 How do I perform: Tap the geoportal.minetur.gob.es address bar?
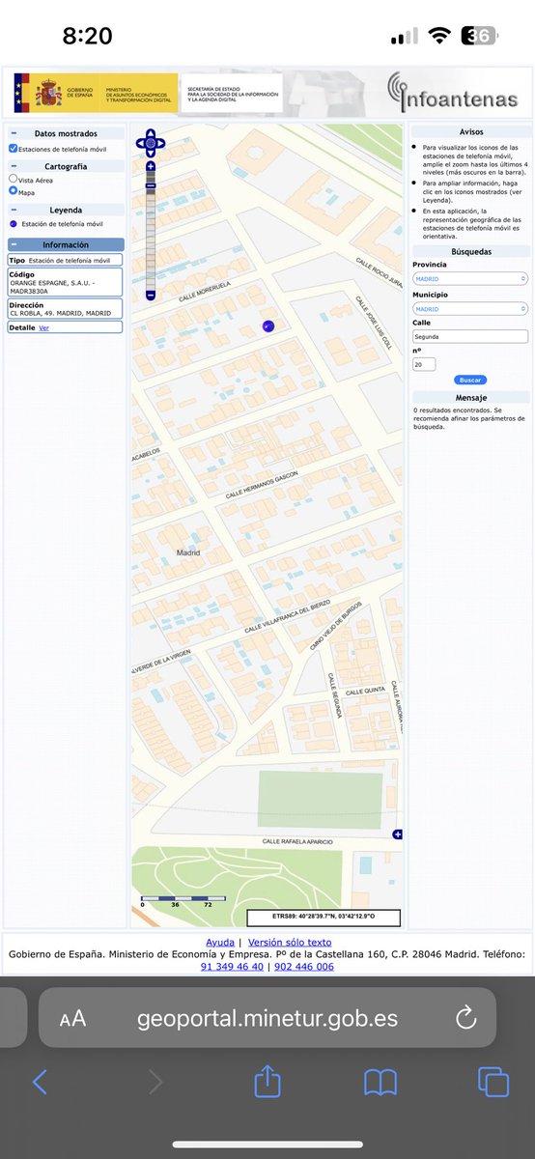[x=267, y=1019]
